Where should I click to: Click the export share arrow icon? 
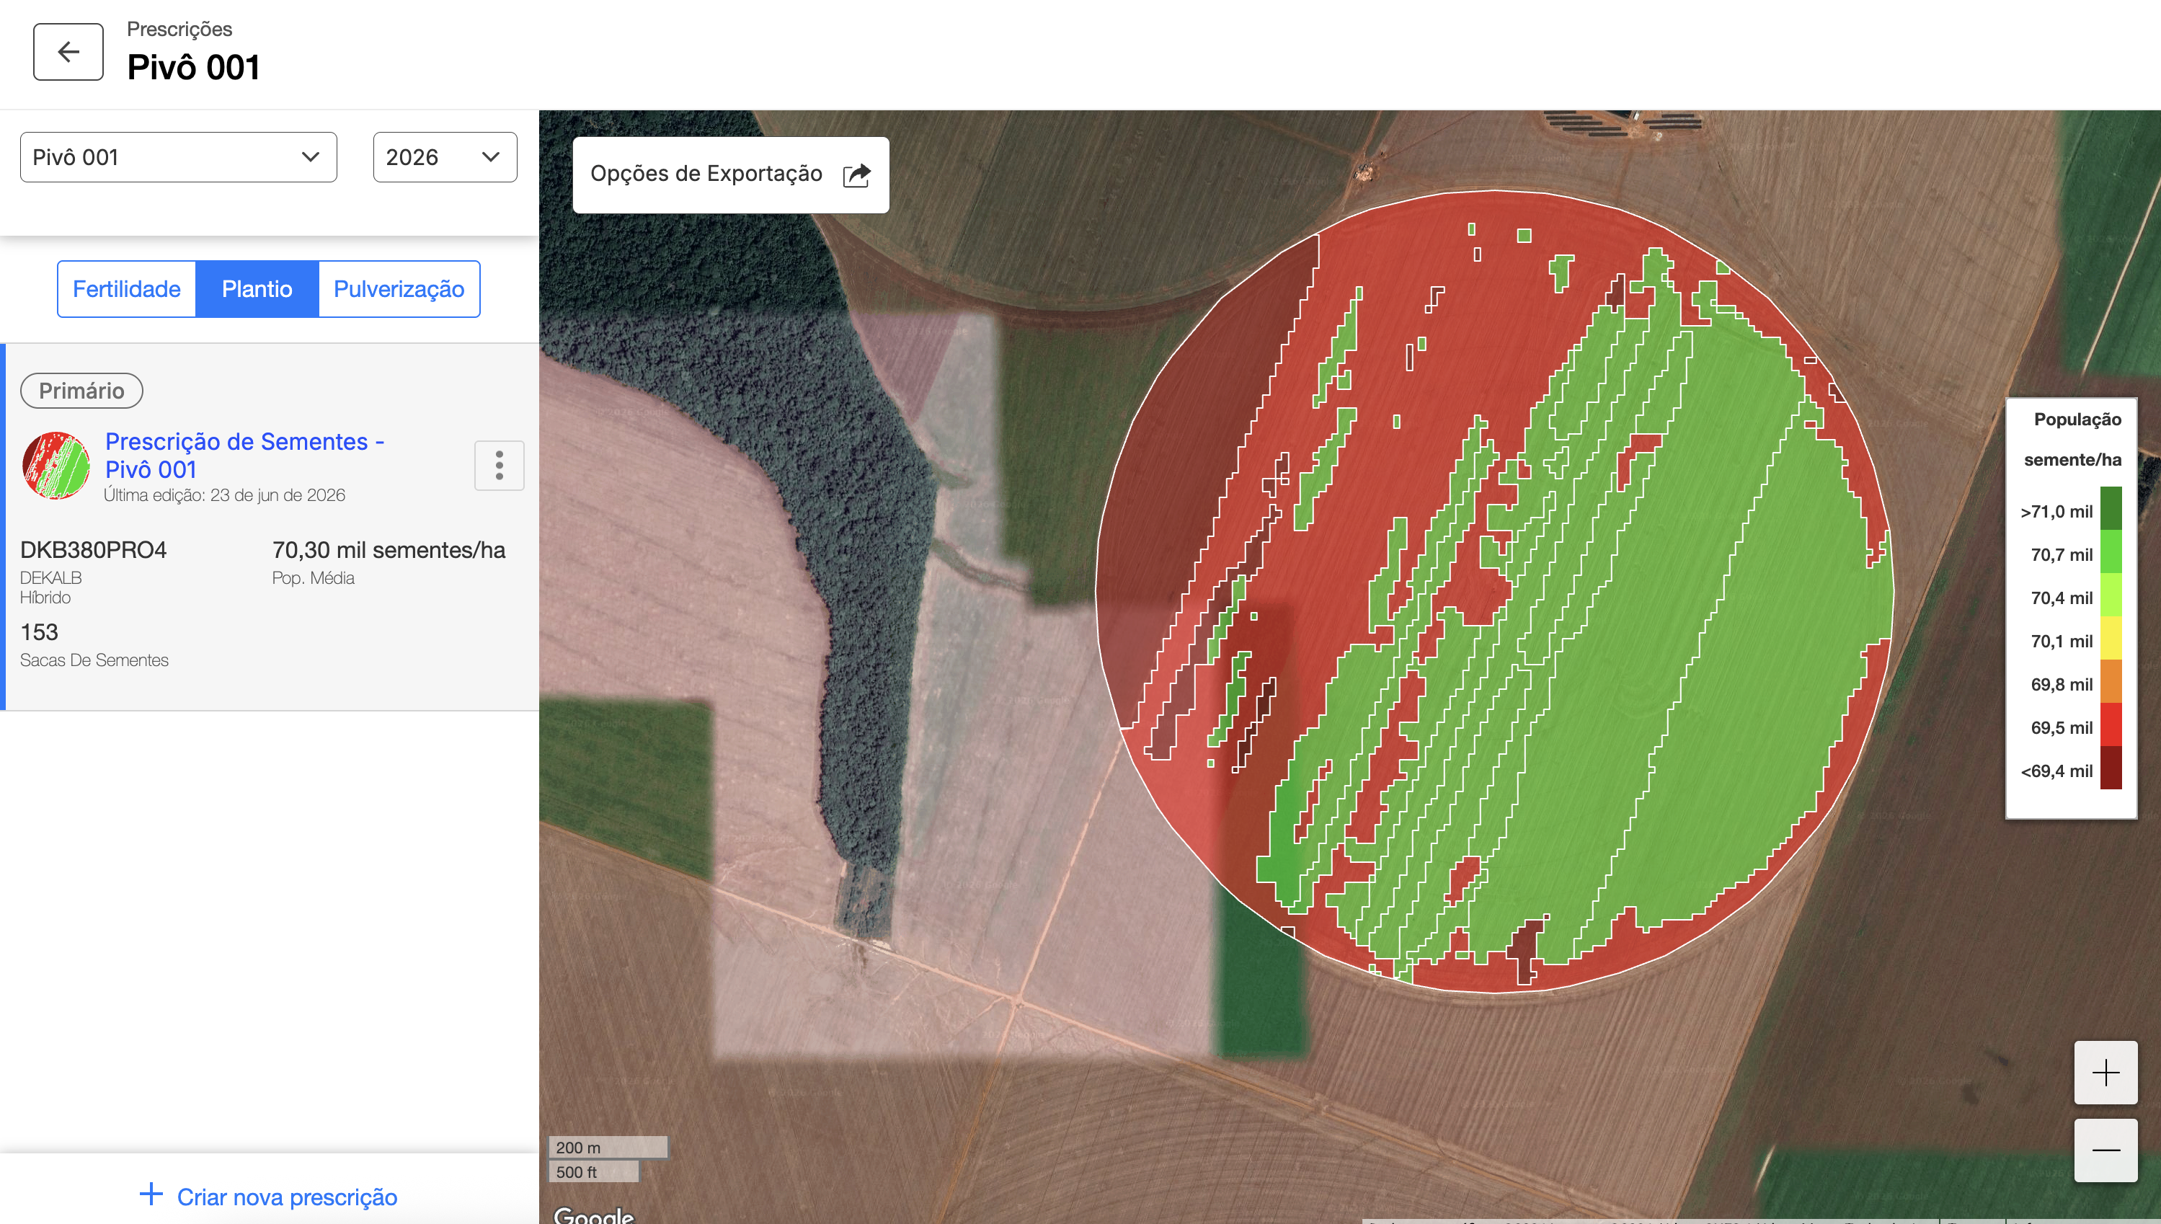pyautogui.click(x=856, y=175)
